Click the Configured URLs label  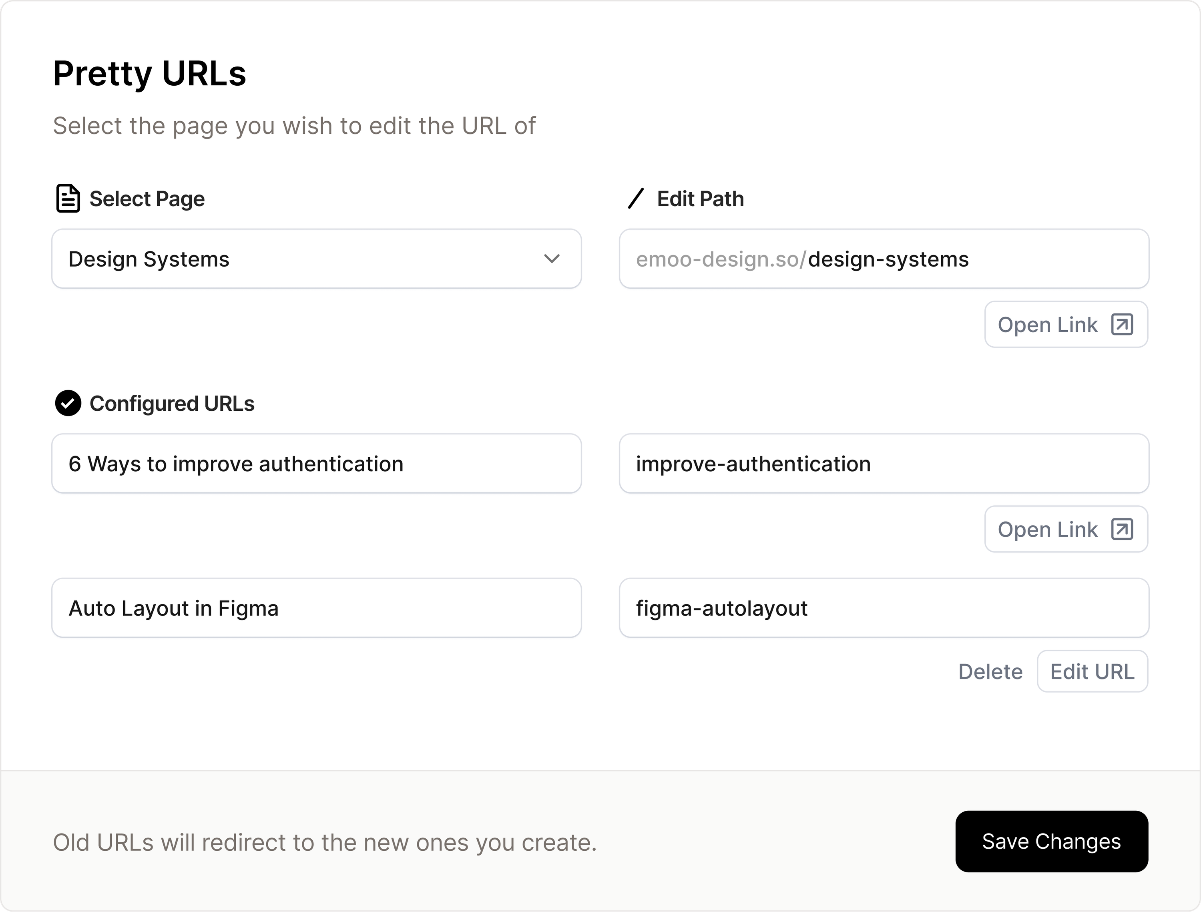(x=172, y=403)
